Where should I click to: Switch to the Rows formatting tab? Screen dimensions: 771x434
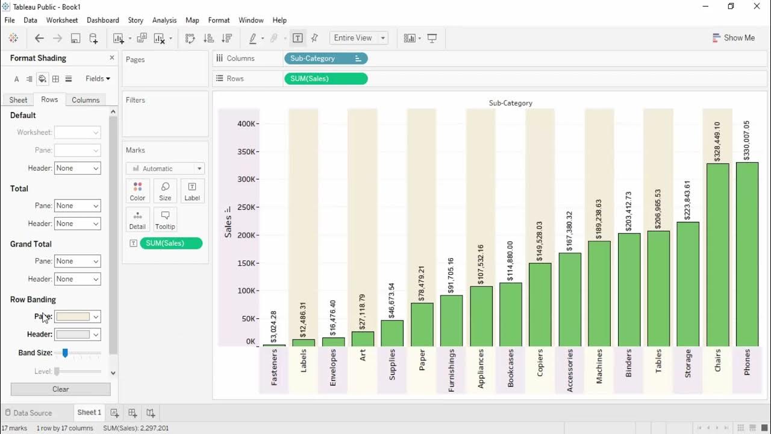[x=49, y=99]
